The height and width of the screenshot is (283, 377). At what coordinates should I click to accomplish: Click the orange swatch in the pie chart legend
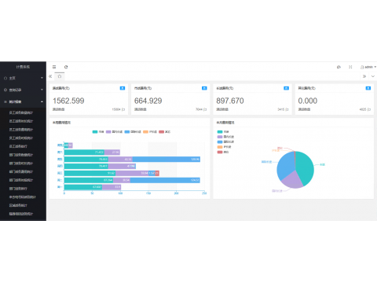(x=220, y=147)
